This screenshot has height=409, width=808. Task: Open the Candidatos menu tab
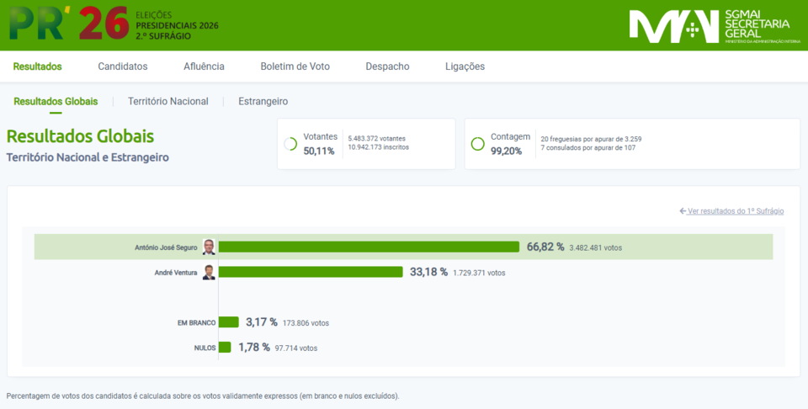coord(122,66)
